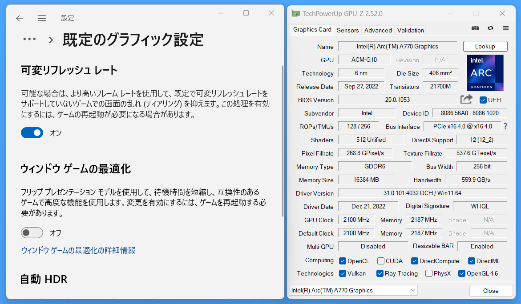Enable the ウィンドウ ゲームの最適化 toggle (オフ)
The width and height of the screenshot is (521, 304).
coord(32,232)
